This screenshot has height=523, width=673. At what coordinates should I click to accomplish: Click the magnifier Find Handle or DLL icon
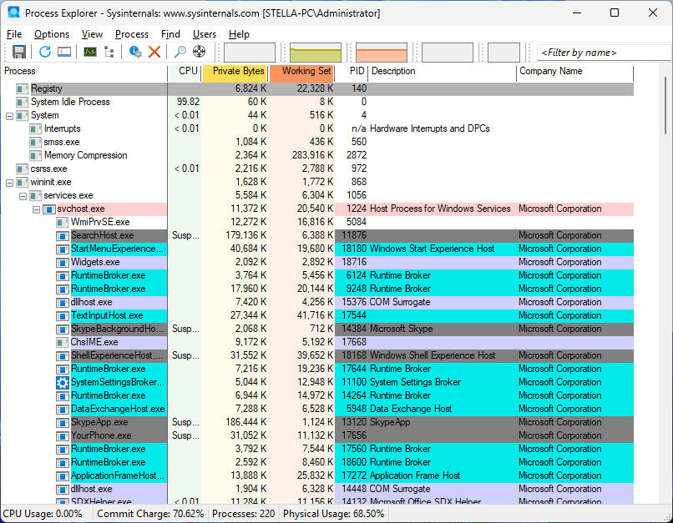pyautogui.click(x=180, y=52)
